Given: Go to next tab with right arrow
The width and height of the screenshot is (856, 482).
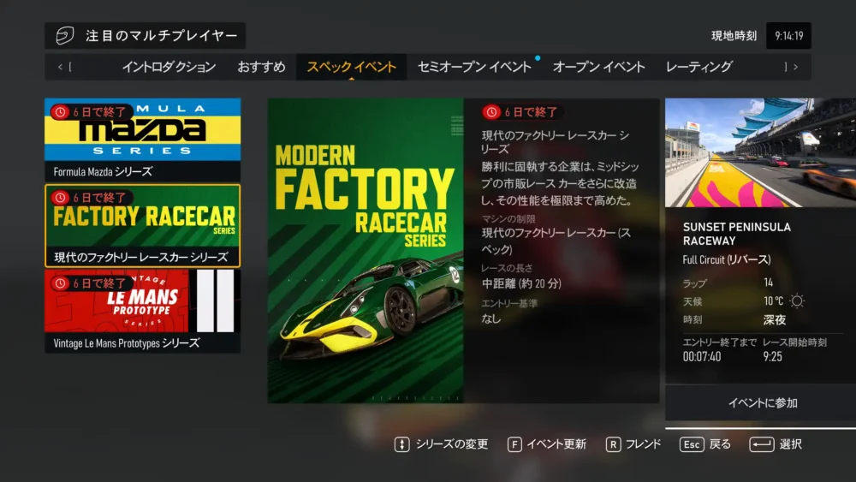Looking at the screenshot, I should coord(796,67).
